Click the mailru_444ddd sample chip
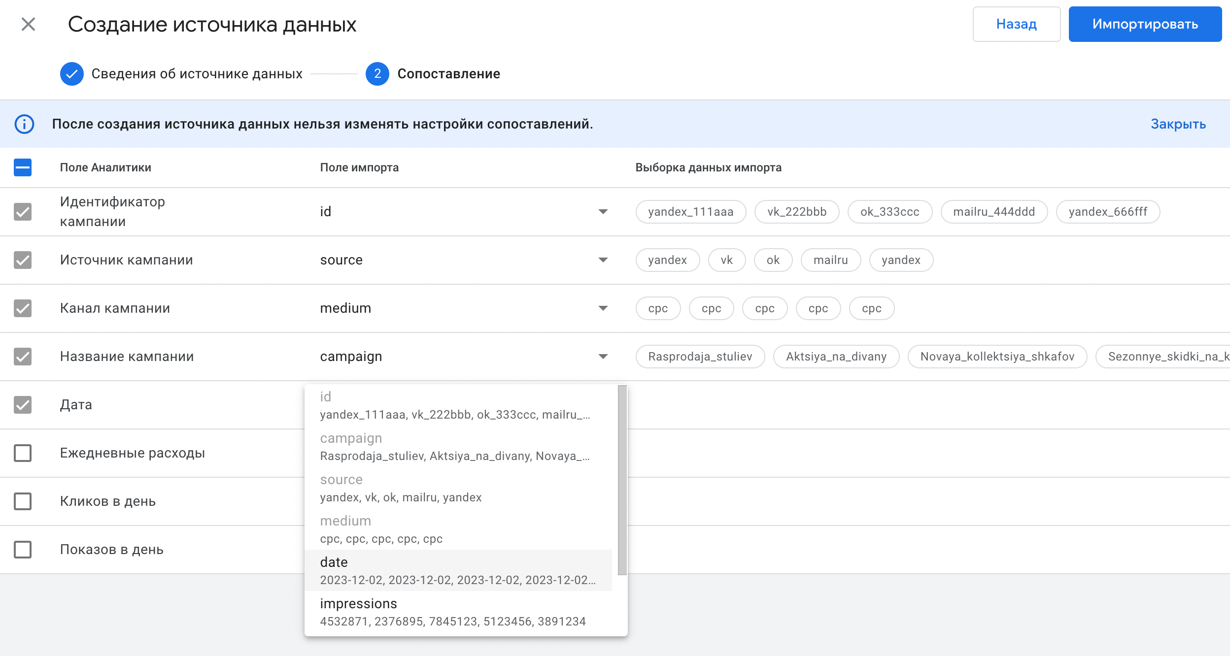The image size is (1230, 656). point(994,212)
